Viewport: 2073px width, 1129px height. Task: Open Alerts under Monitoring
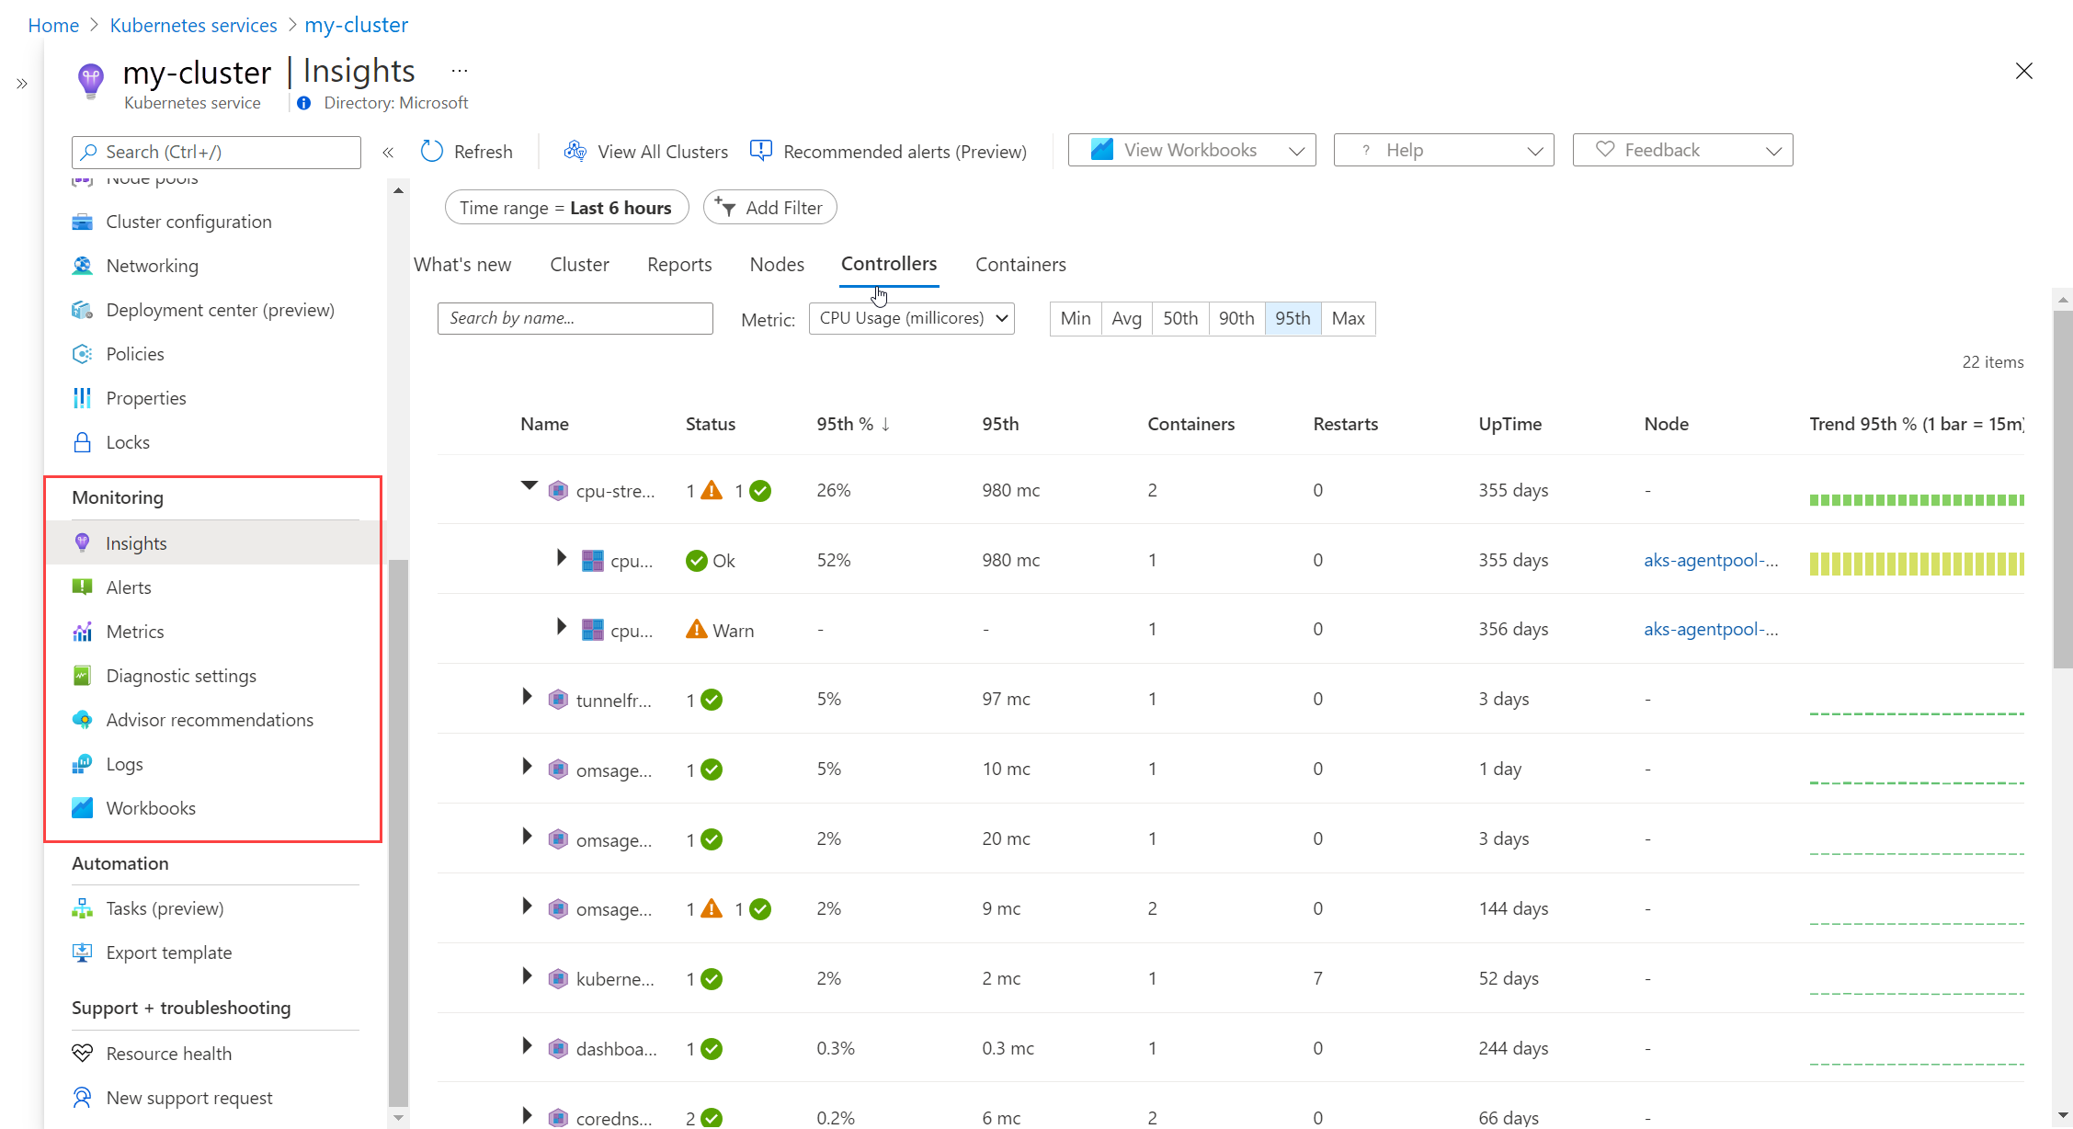pyautogui.click(x=128, y=587)
